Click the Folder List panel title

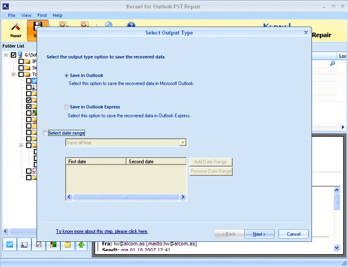point(13,46)
